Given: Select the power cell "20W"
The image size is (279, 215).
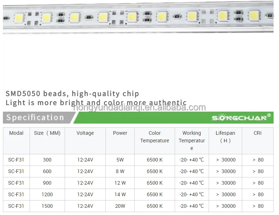Looking at the screenshot, I should pos(120,206).
